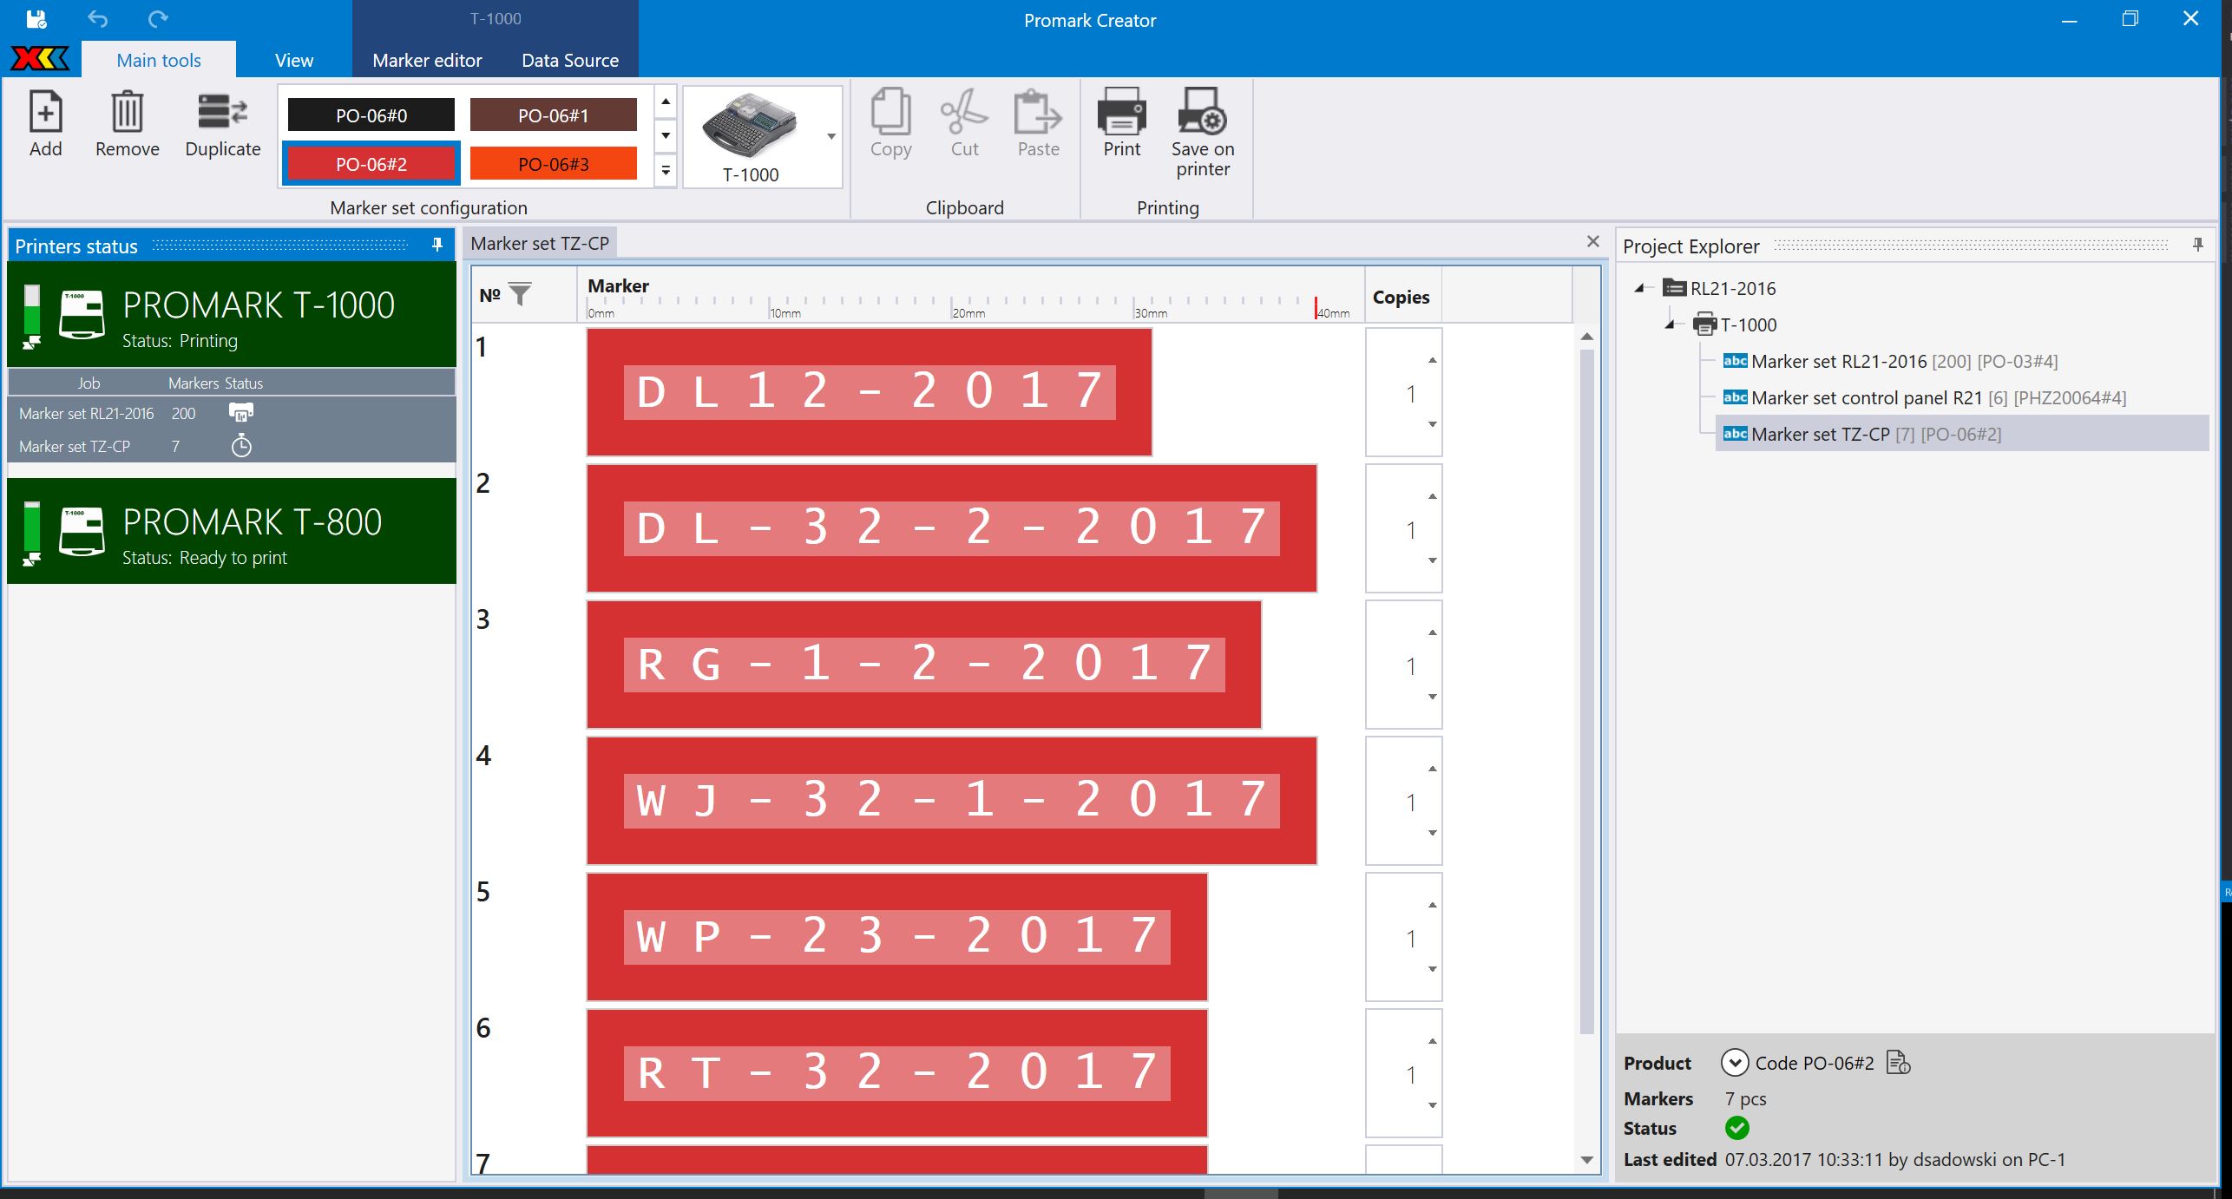The image size is (2232, 1199).
Task: Open the T-1000 printer dropdown arrow
Action: tap(831, 136)
